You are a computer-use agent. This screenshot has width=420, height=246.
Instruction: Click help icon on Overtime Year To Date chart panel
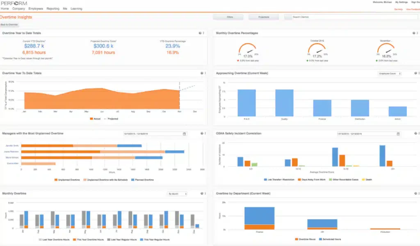[x=202, y=73]
